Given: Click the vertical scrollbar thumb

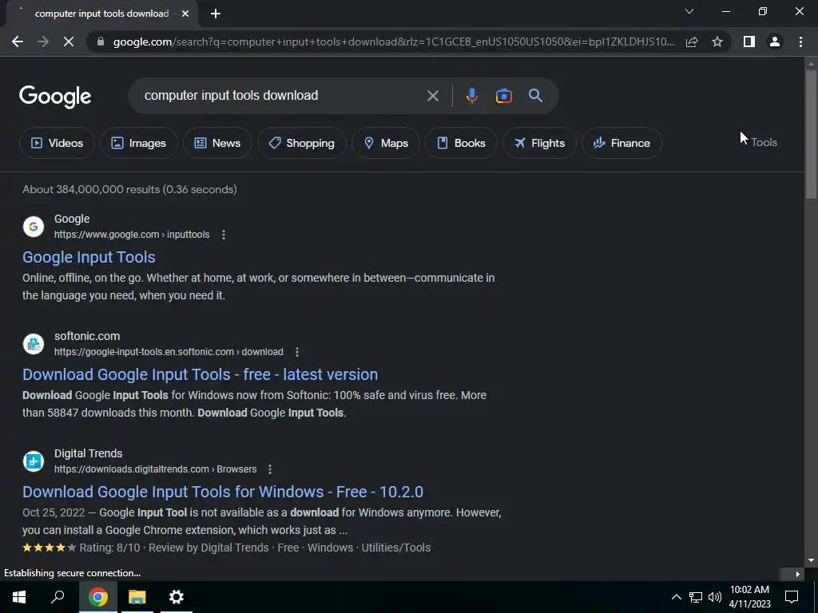Looking at the screenshot, I should click(x=810, y=133).
